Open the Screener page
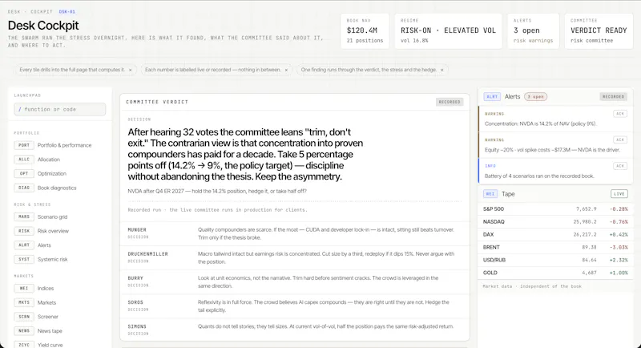This screenshot has height=348, width=641. tap(48, 317)
